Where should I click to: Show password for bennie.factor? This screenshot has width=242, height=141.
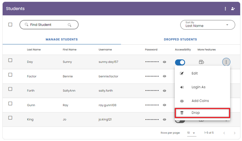click(x=164, y=76)
